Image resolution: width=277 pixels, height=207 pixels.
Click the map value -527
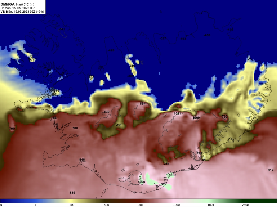tap(163, 38)
